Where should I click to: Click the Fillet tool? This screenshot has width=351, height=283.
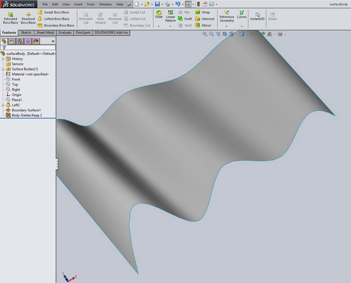coord(159,15)
